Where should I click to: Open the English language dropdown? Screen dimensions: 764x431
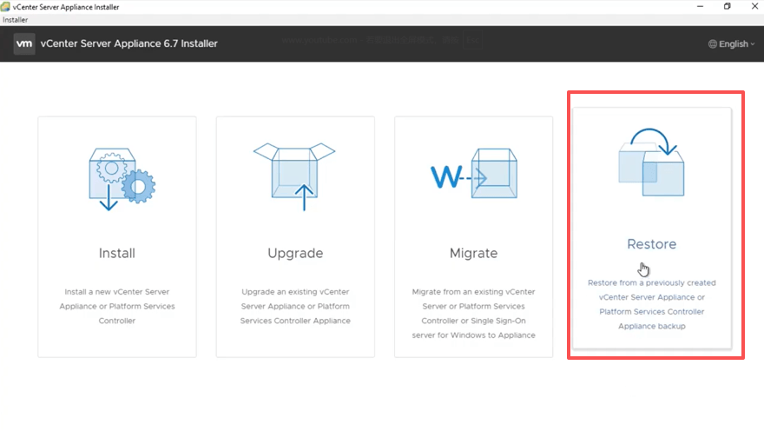(731, 43)
